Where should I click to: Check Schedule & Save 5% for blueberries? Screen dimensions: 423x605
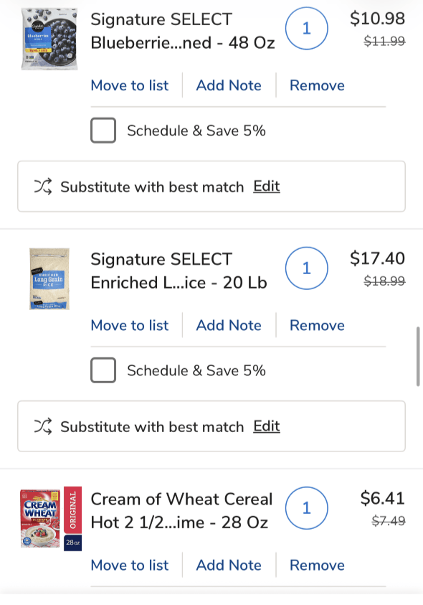point(103,131)
